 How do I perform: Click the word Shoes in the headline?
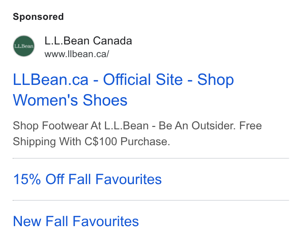tap(105, 100)
